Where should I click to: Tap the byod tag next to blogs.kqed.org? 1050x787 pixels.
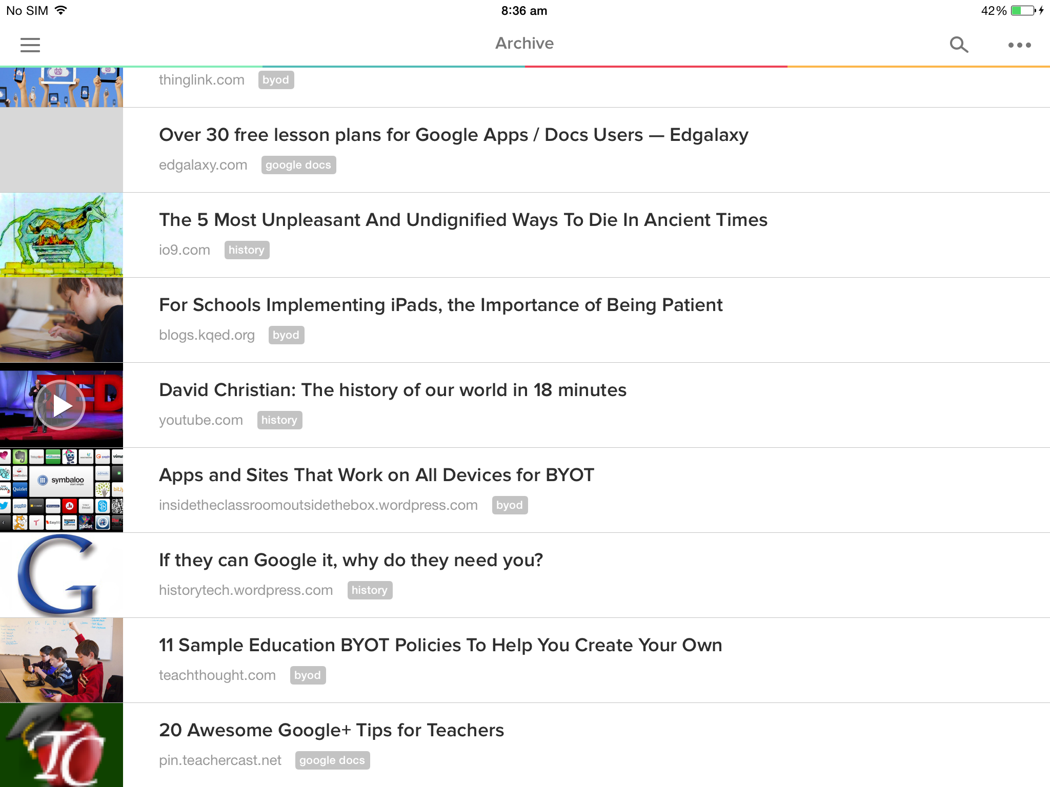[x=286, y=335]
